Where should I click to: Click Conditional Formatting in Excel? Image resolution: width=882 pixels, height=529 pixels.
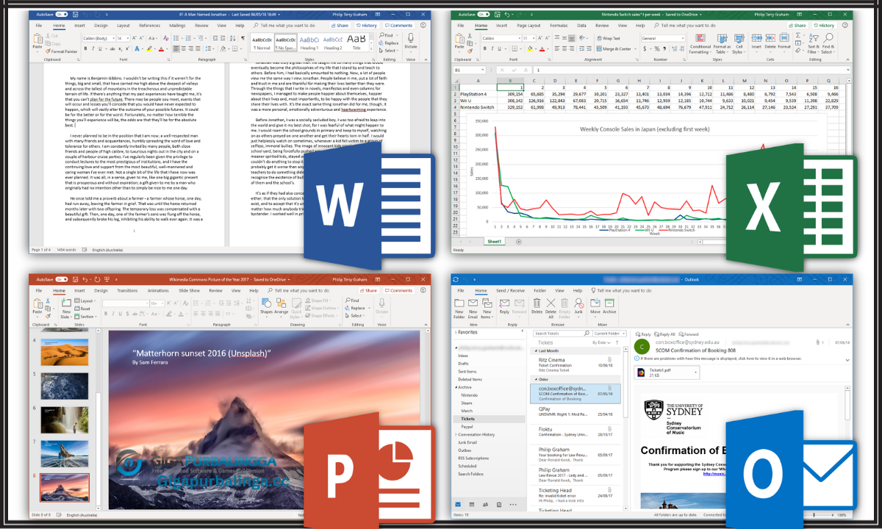[x=700, y=42]
